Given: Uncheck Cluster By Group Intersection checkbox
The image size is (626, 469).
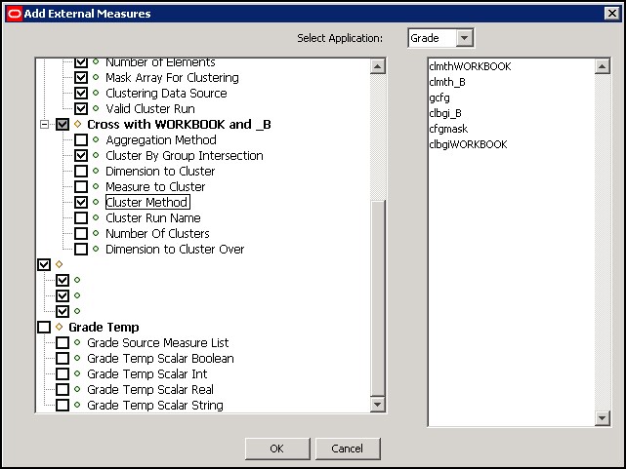Looking at the screenshot, I should click(x=81, y=155).
